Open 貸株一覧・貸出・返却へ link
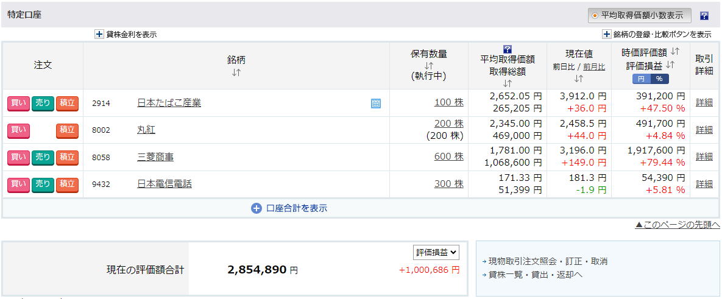Image resolution: width=722 pixels, height=299 pixels. (x=535, y=275)
